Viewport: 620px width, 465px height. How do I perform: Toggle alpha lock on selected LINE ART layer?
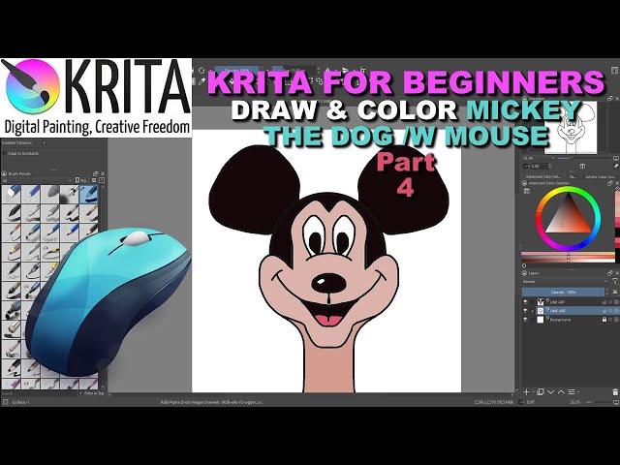pyautogui.click(x=610, y=311)
